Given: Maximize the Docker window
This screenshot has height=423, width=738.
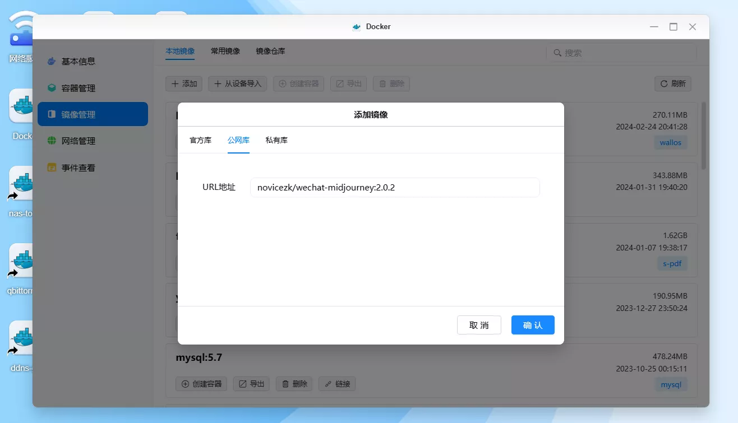Looking at the screenshot, I should pos(674,27).
